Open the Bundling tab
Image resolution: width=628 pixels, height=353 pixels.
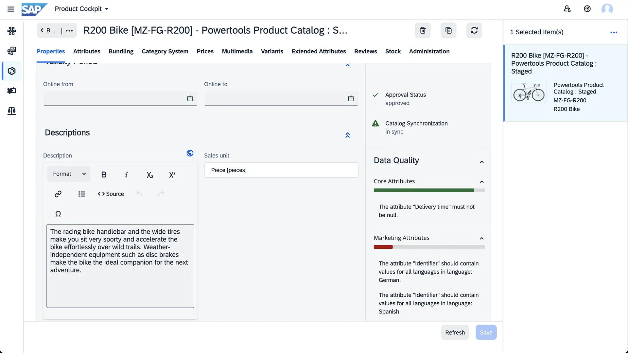[121, 51]
